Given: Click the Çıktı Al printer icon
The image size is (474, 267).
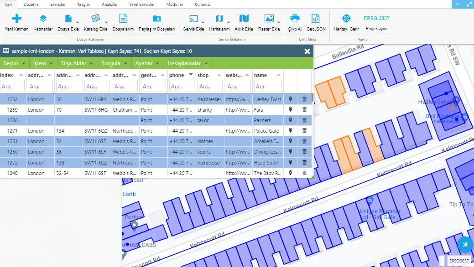Looking at the screenshot, I should [x=295, y=18].
